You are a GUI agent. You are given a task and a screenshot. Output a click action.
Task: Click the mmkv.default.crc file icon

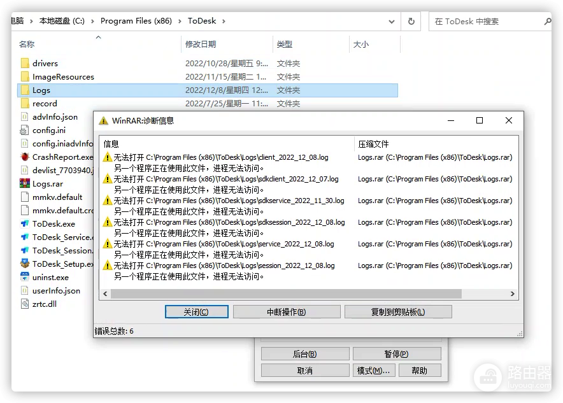pyautogui.click(x=25, y=210)
